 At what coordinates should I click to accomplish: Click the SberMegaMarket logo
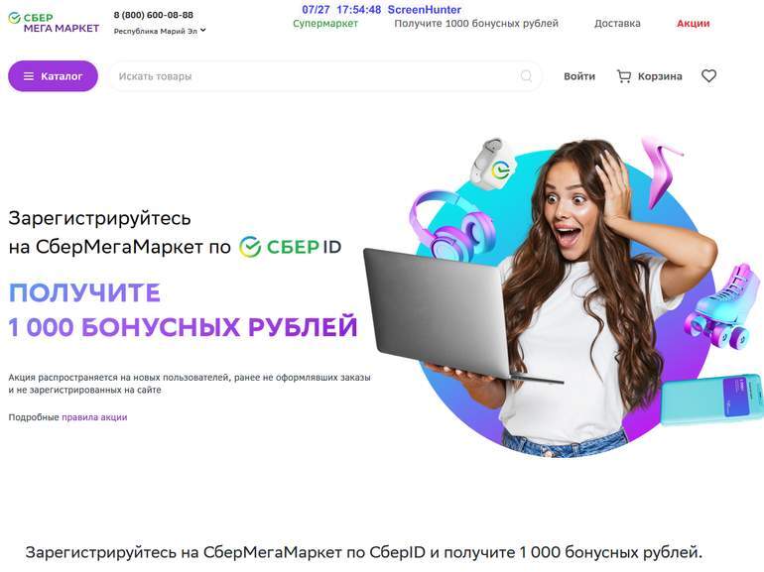(54, 23)
